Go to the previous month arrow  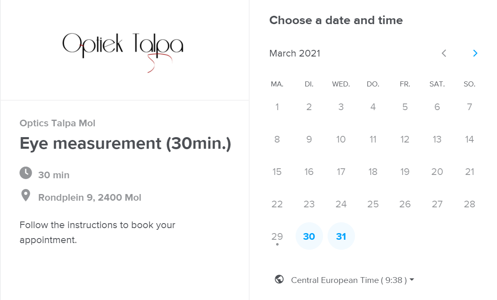444,53
